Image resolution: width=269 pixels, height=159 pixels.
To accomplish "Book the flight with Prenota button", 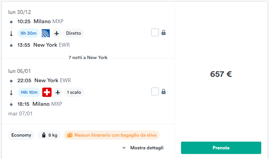I will pos(221,148).
